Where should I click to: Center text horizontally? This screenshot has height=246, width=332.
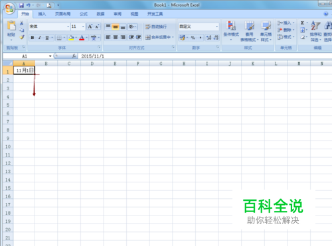pos(116,37)
